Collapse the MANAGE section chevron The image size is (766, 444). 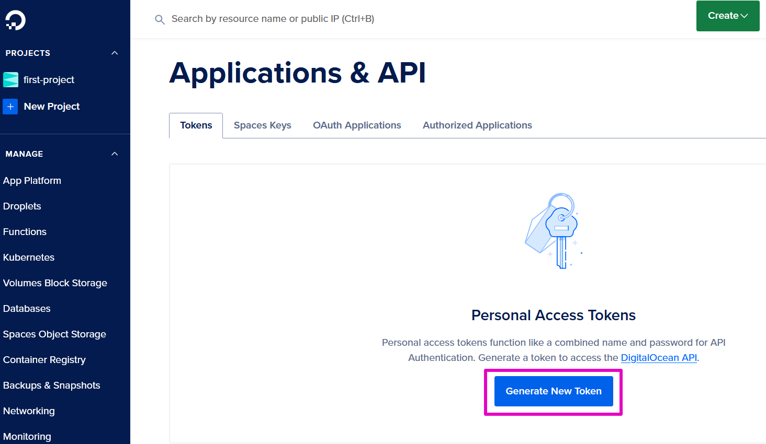coord(115,154)
